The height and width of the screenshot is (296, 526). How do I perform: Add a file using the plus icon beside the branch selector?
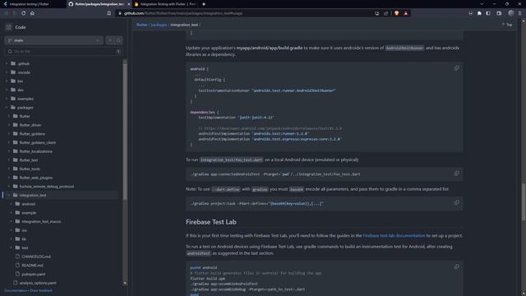point(109,40)
